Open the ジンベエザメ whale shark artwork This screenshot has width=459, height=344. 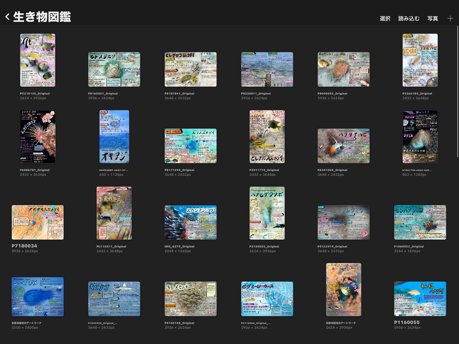[38, 297]
